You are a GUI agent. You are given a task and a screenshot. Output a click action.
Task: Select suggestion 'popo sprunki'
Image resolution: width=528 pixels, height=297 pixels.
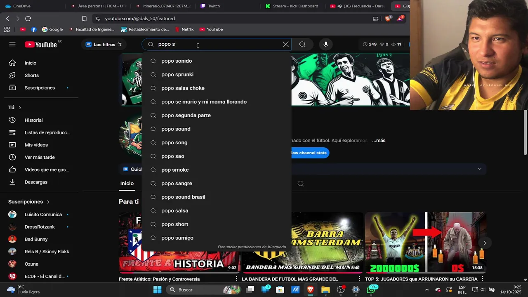tap(217, 75)
